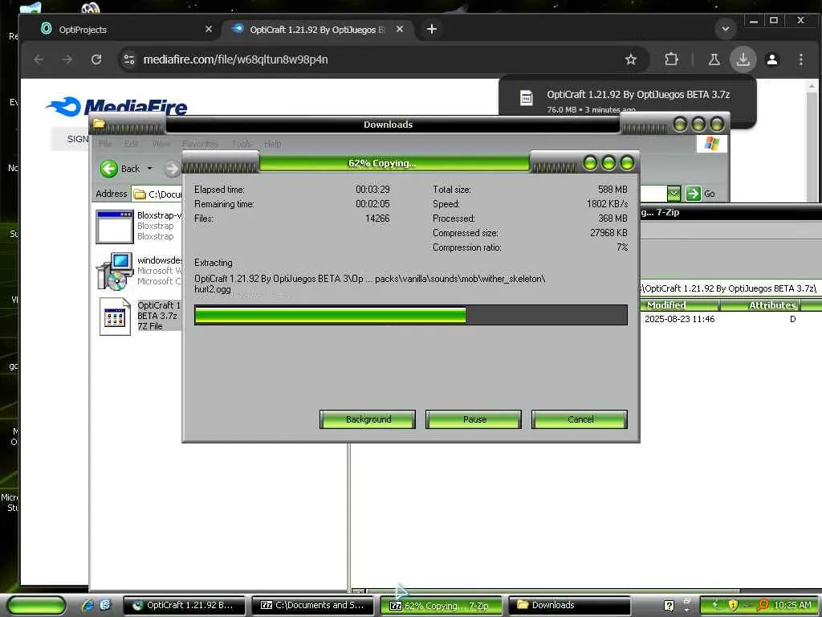Click the help question mark tray icon
The width and height of the screenshot is (822, 617).
click(669, 606)
